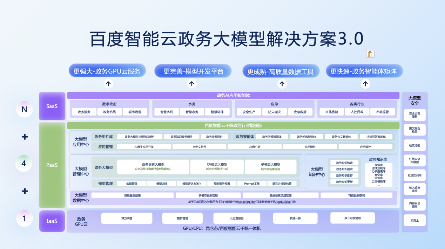Click the 云安全 box in 大模型安全 column
Viewport: 445px width, 249px height.
tap(414, 220)
